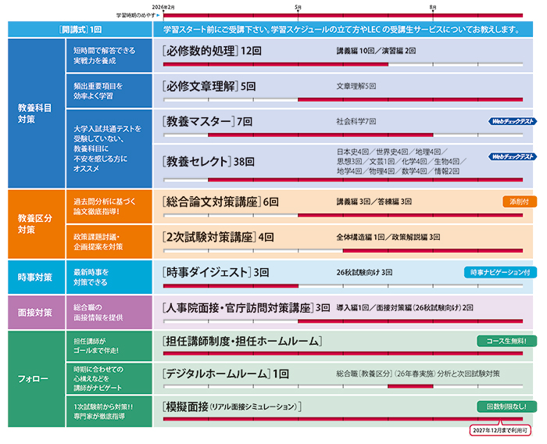This screenshot has height=444, width=547.
Task: Click the 8月 marker on the timeline
Action: (433, 7)
